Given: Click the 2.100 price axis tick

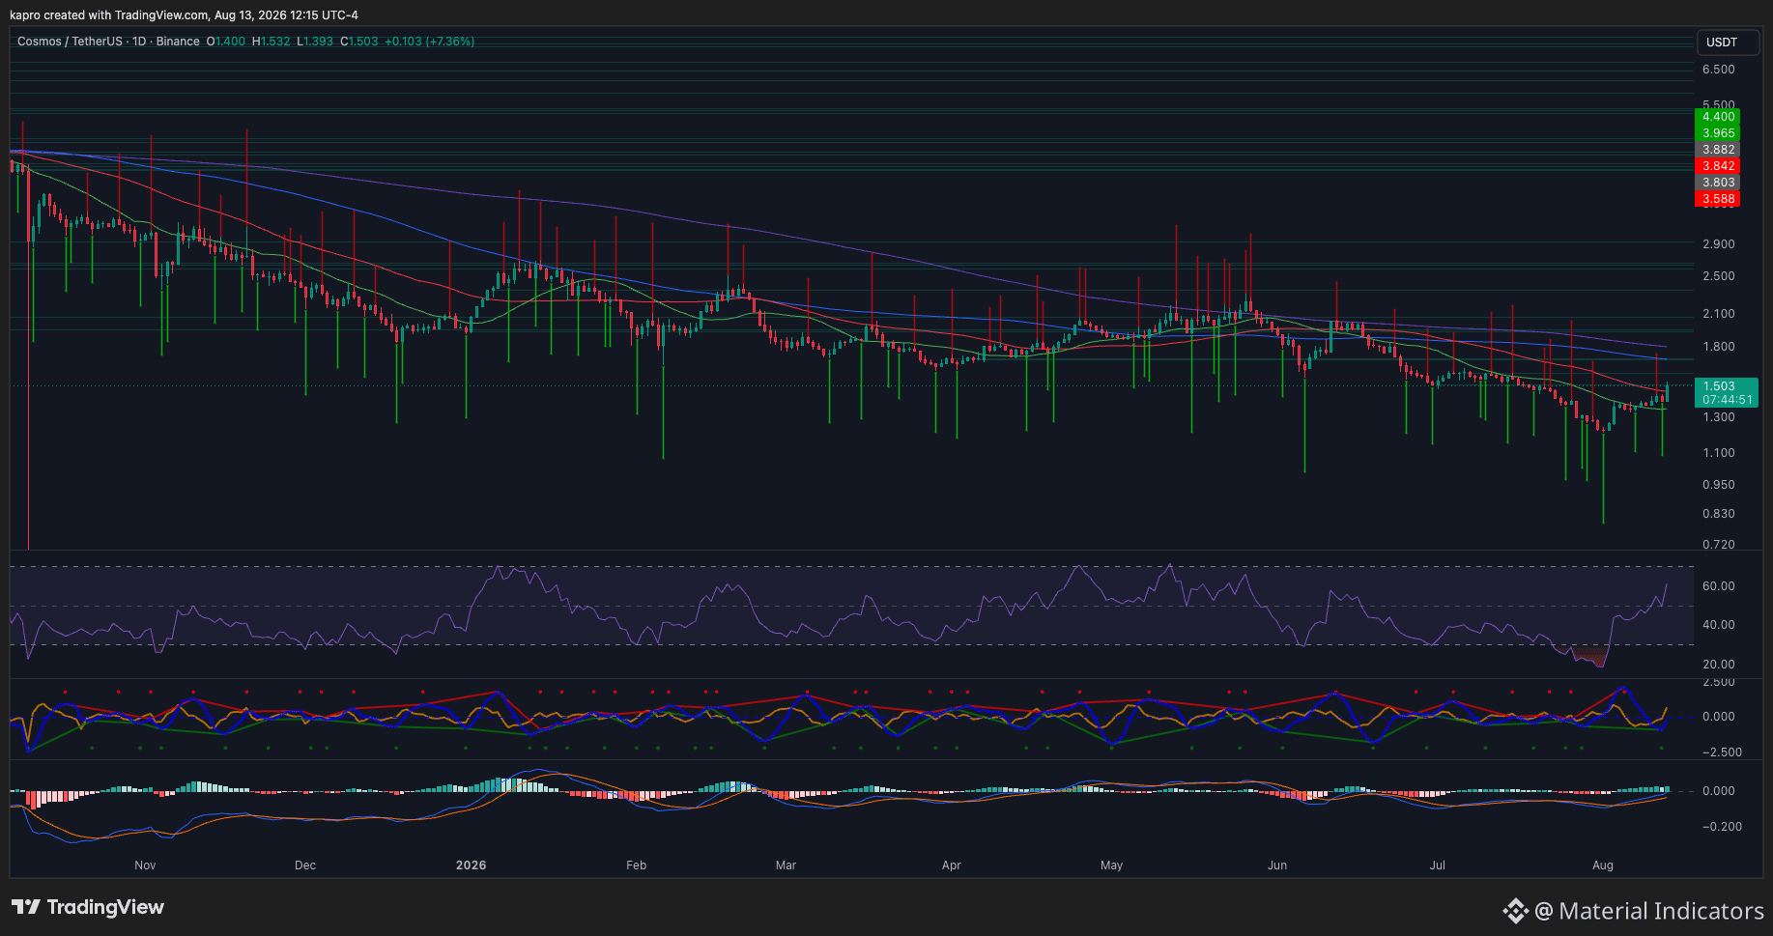Looking at the screenshot, I should pyautogui.click(x=1718, y=314).
